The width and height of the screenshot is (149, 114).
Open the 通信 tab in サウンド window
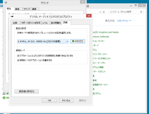35,9
